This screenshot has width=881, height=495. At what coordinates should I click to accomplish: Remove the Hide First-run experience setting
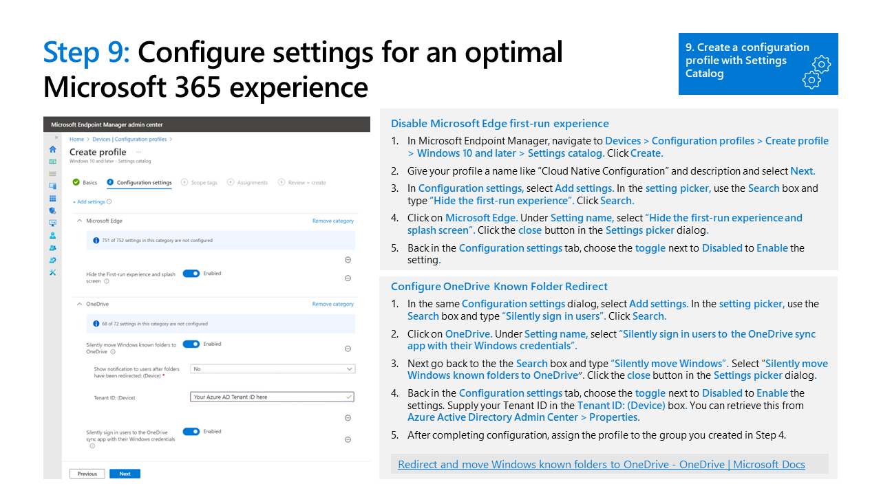pyautogui.click(x=348, y=278)
